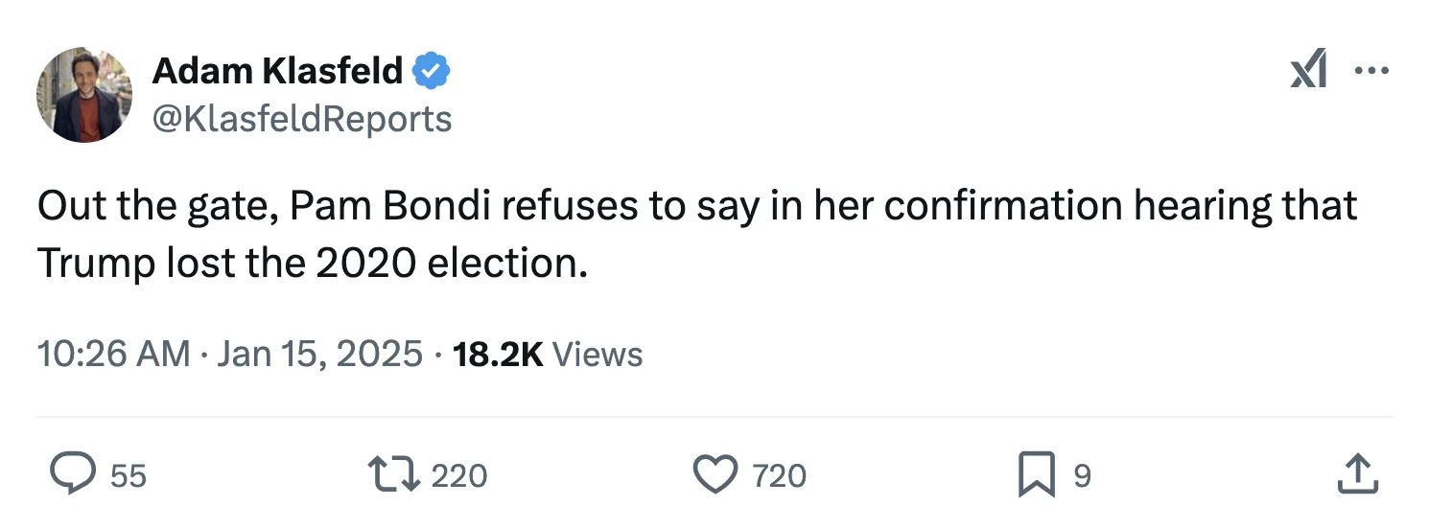Click the display name Adam Klasfeld
Viewport: 1429px width, 529px height.
click(x=278, y=70)
